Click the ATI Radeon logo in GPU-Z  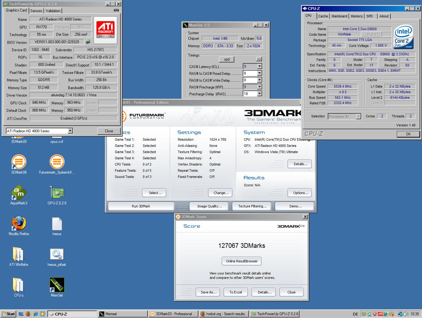pyautogui.click(x=105, y=30)
